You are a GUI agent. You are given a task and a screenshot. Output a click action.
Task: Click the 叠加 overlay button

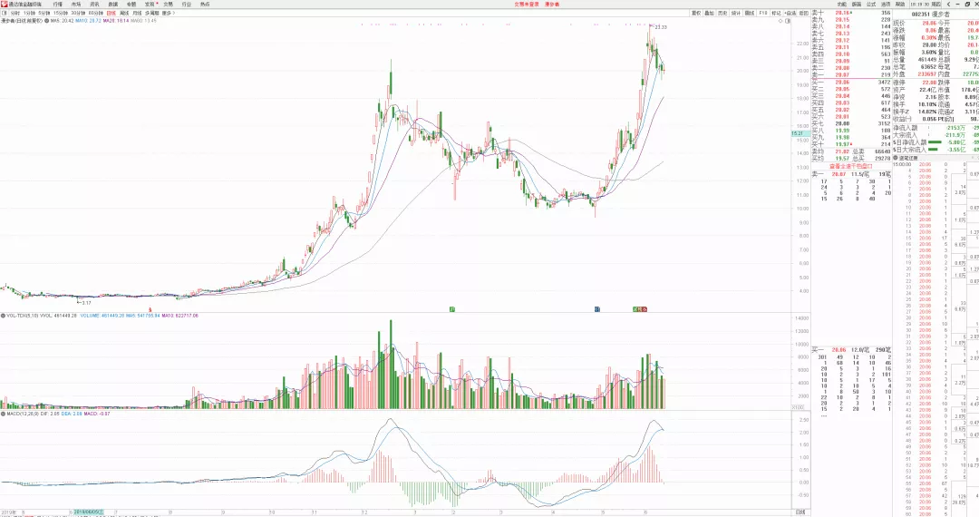point(709,13)
